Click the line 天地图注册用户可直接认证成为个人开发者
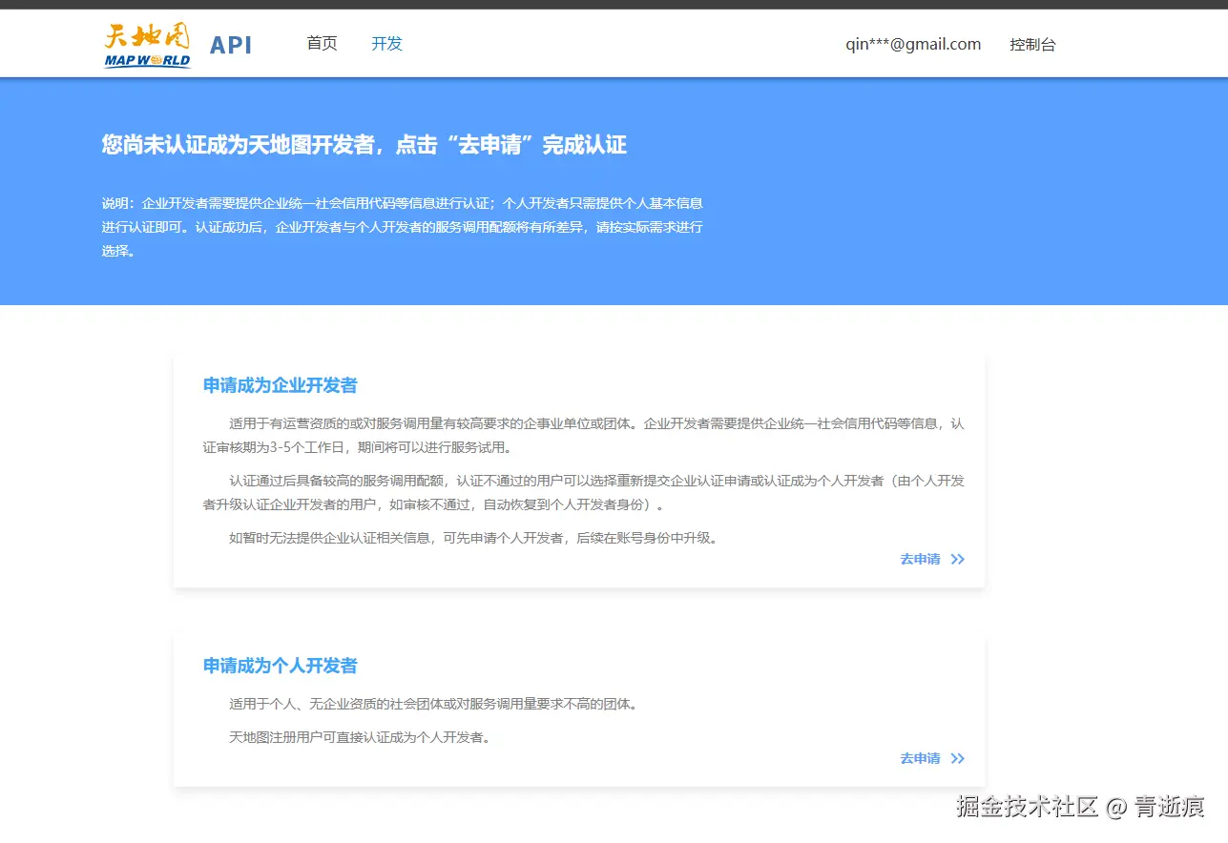Screen dimensions: 1228x843 pos(360,737)
